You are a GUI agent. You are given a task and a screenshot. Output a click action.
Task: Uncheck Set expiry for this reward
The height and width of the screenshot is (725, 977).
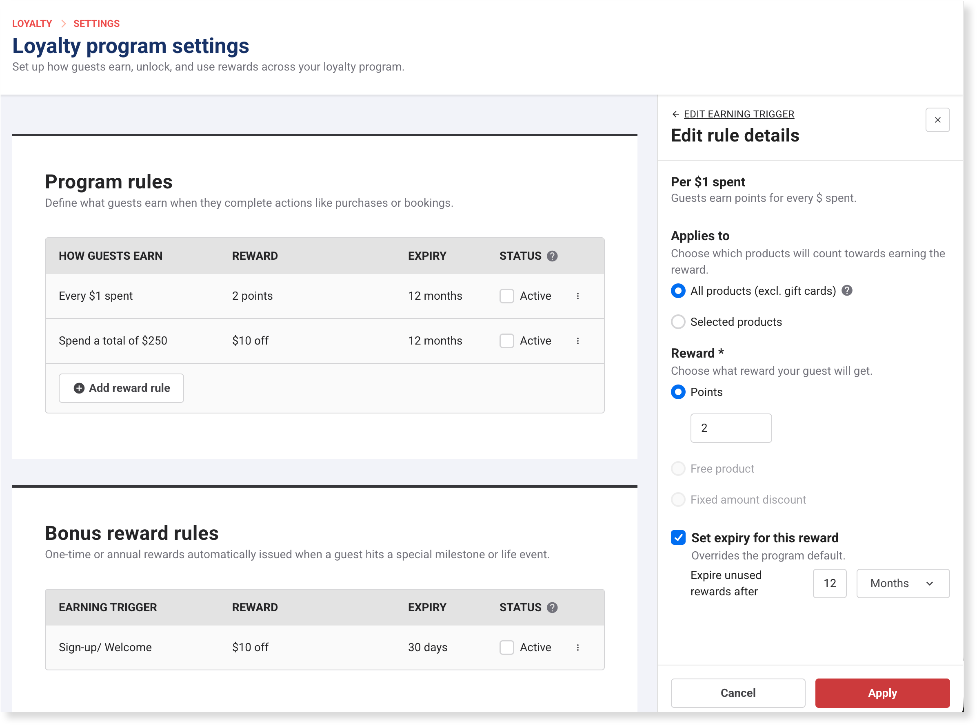coord(678,538)
